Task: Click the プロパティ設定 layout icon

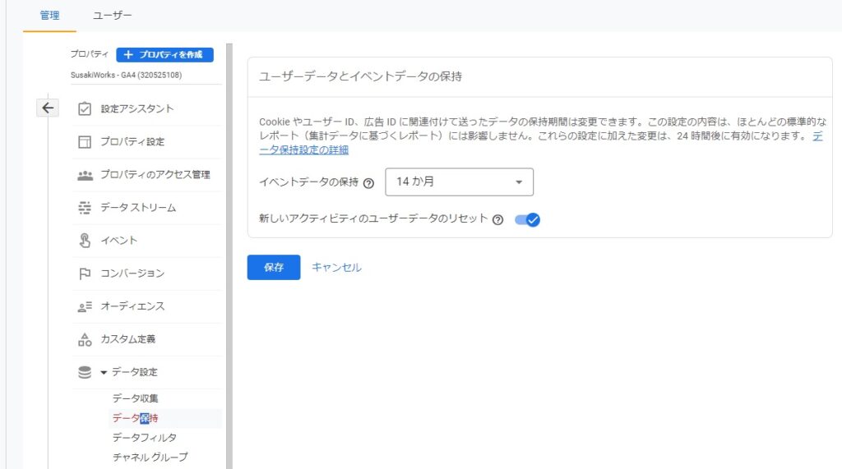Action: tap(85, 141)
